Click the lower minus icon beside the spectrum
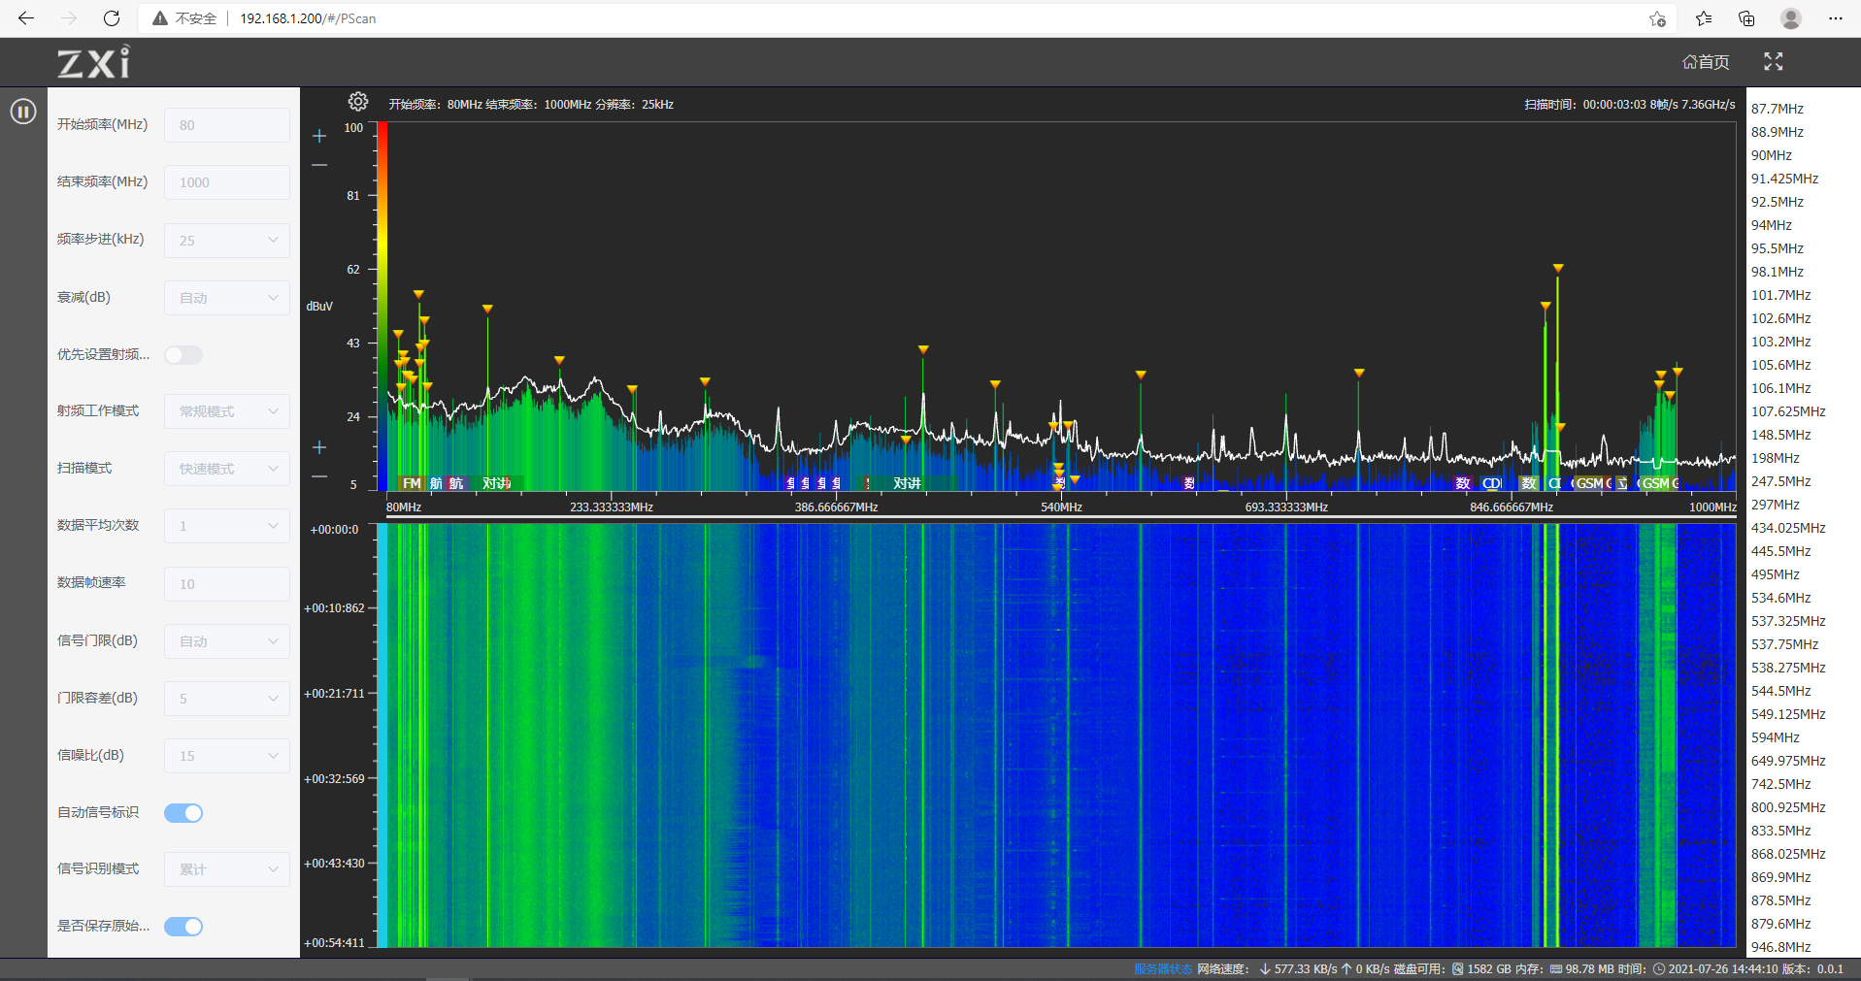This screenshot has width=1861, height=981. [x=319, y=476]
